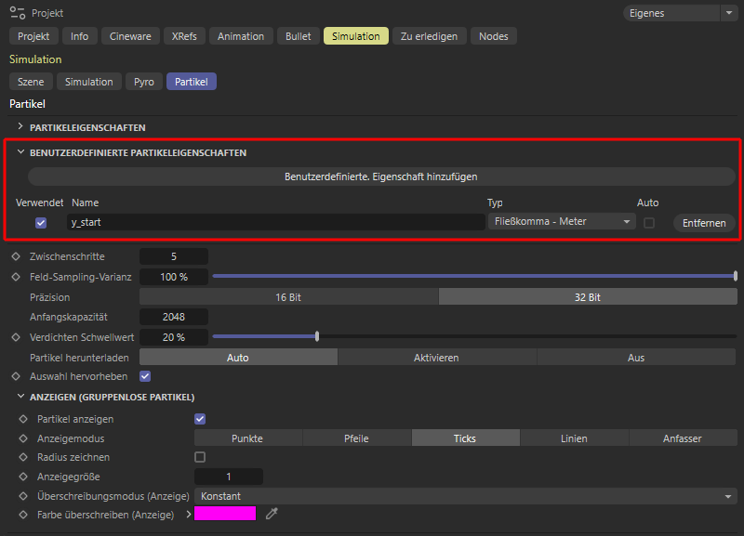Click the eyedropper color picker icon
The image size is (744, 536).
(x=272, y=514)
